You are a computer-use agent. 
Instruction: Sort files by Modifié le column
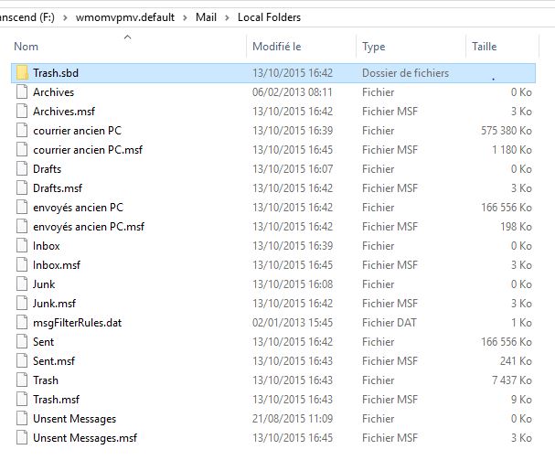click(276, 47)
